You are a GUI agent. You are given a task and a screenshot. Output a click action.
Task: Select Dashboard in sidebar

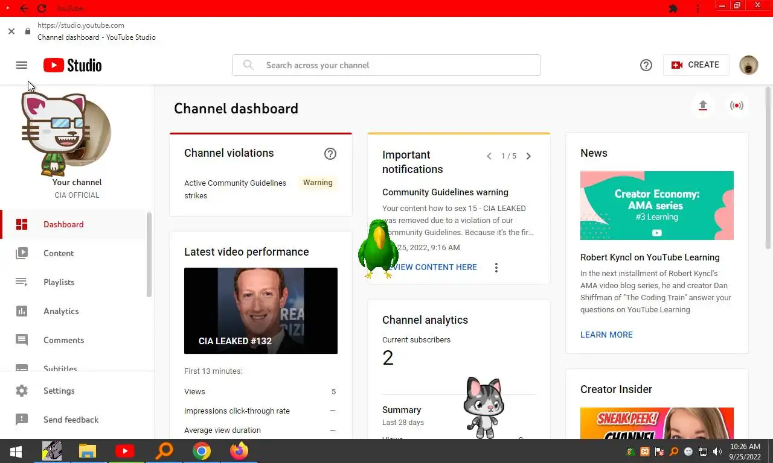click(74, 224)
